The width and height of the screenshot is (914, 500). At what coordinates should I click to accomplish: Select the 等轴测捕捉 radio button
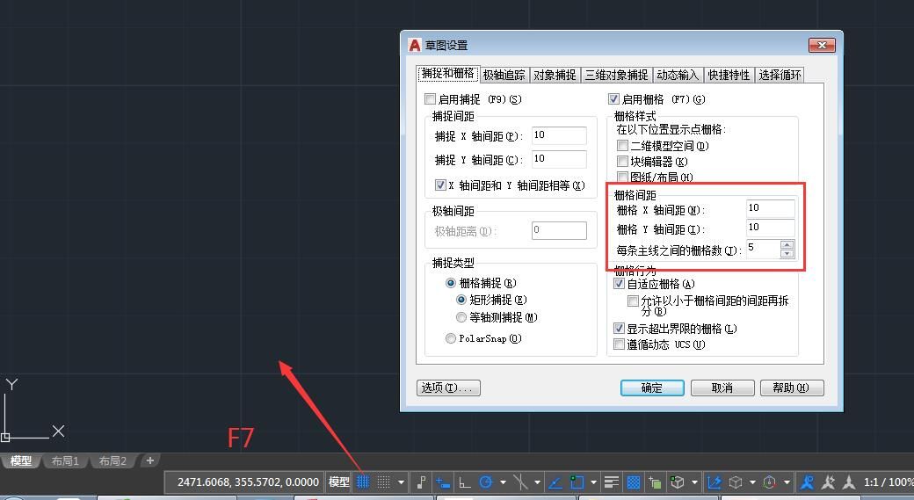(x=461, y=317)
